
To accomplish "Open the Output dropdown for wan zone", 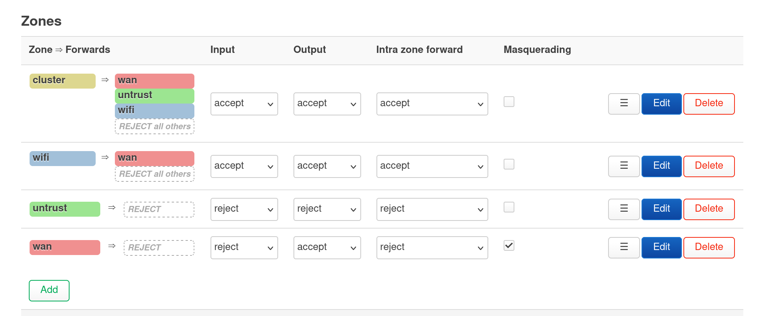I will [x=327, y=247].
